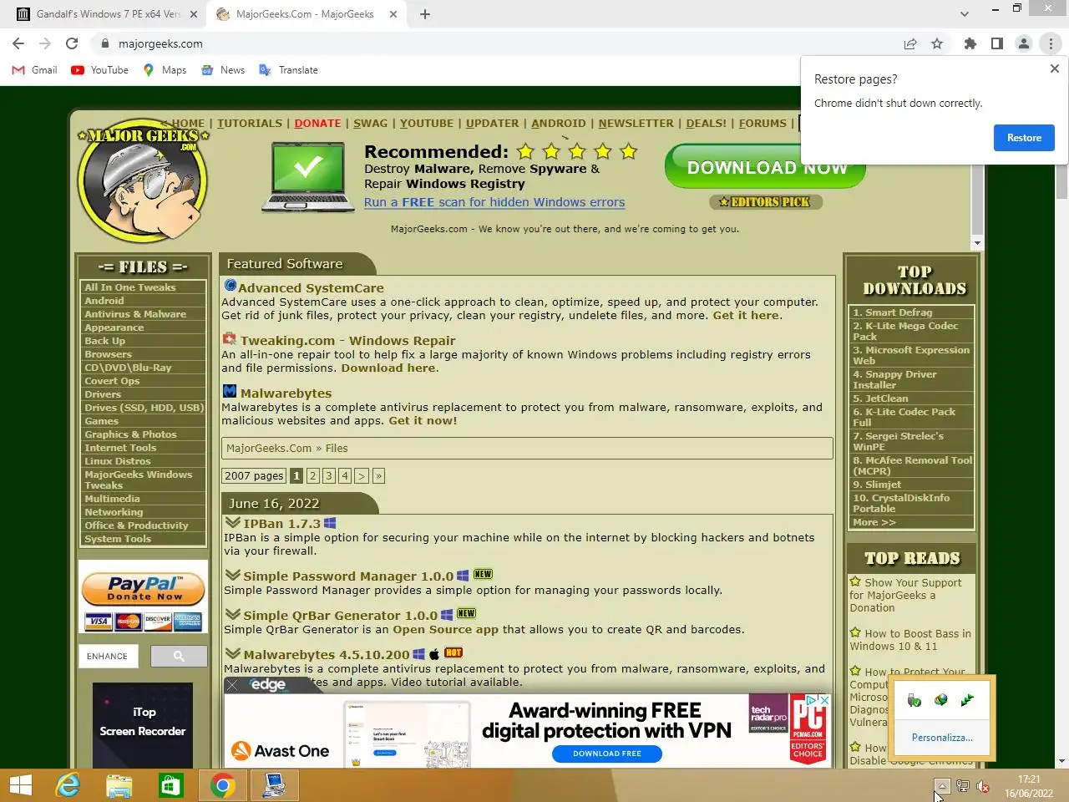
Task: Go to page 2 in pagination
Action: pos(312,475)
